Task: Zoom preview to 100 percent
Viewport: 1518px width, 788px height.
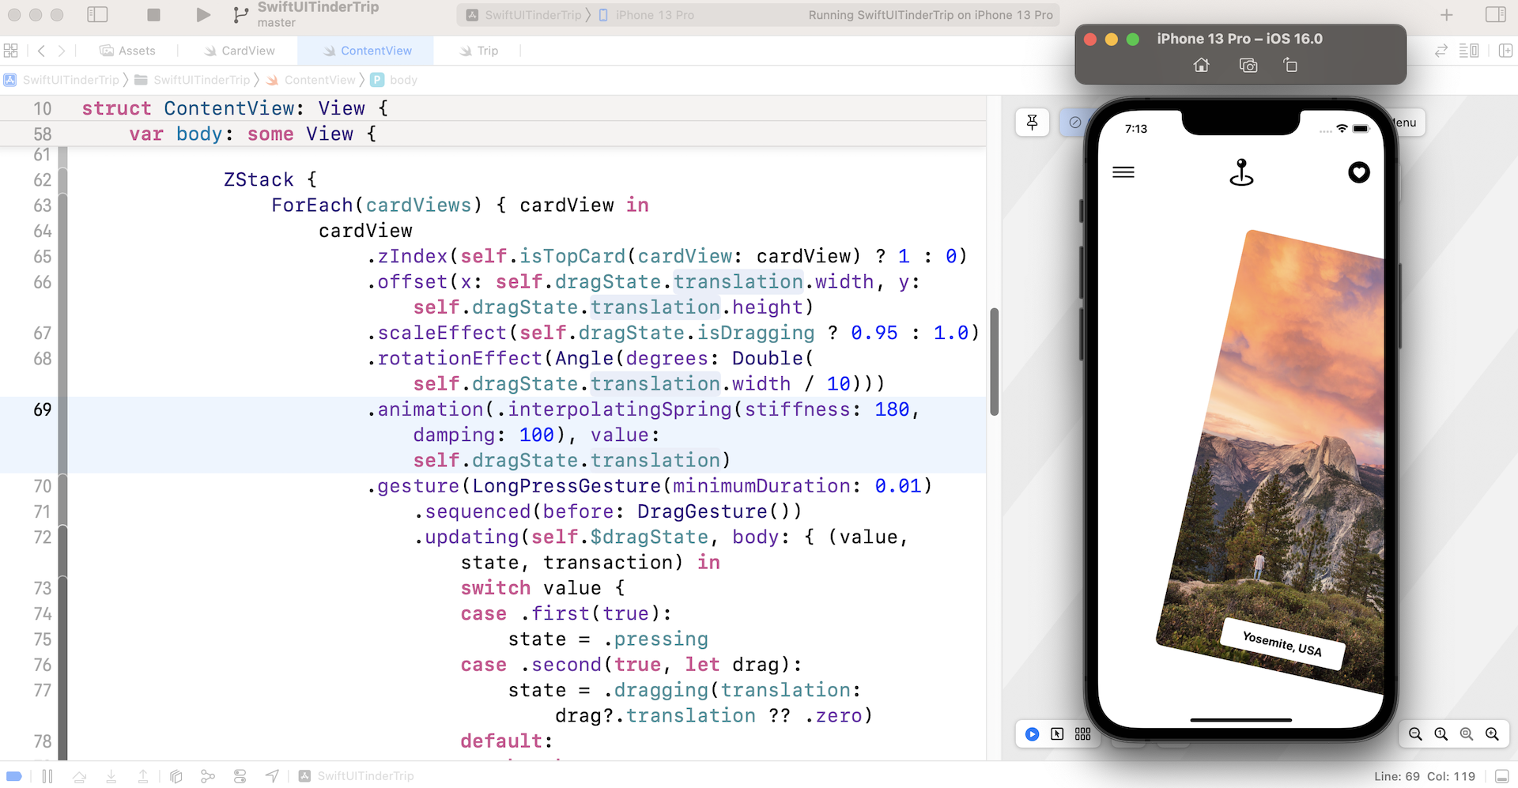Action: click(1441, 734)
